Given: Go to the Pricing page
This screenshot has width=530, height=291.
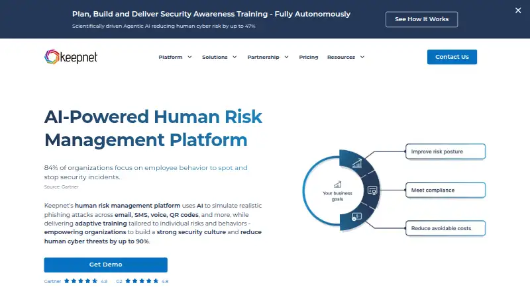Looking at the screenshot, I should click(309, 57).
